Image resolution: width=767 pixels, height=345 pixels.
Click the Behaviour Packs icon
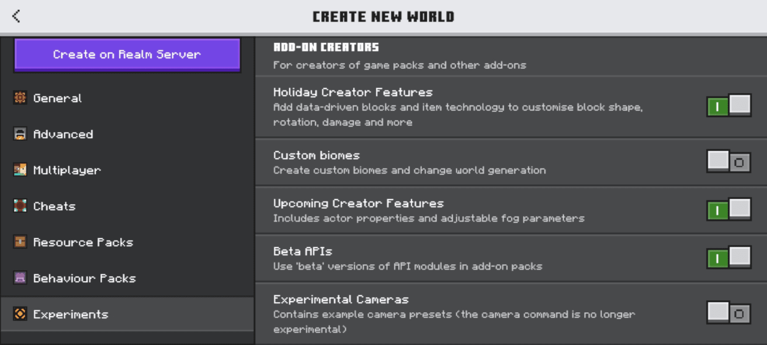tap(20, 278)
